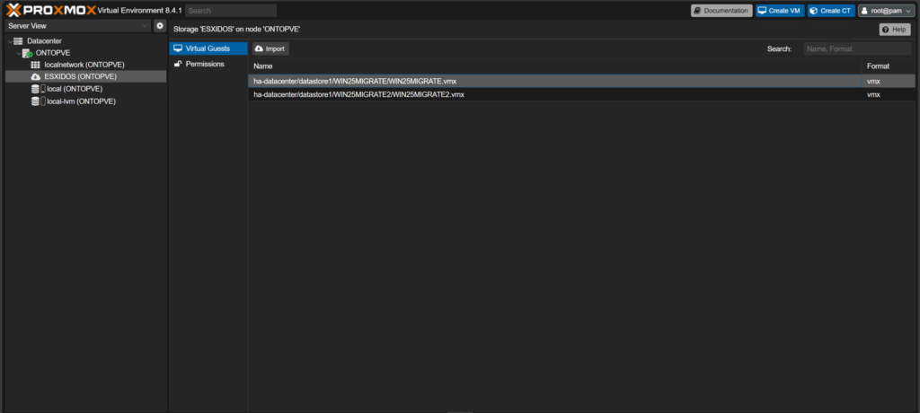Select local (ONTOPVE) storage label
The height and width of the screenshot is (413, 920).
(75, 89)
